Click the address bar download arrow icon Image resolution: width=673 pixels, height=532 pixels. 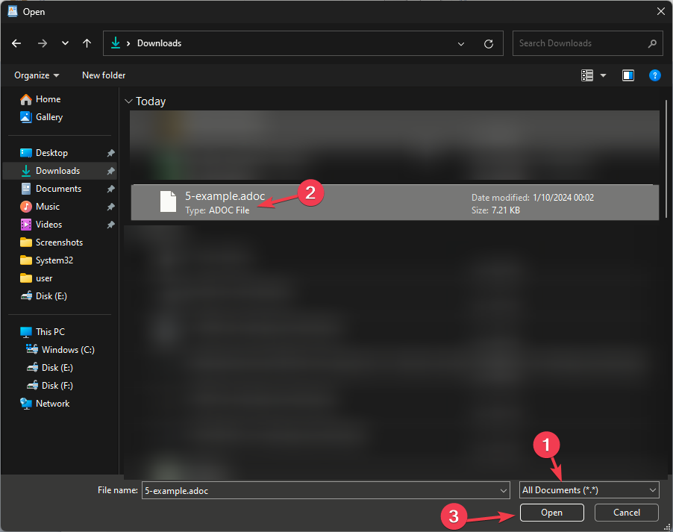[116, 43]
